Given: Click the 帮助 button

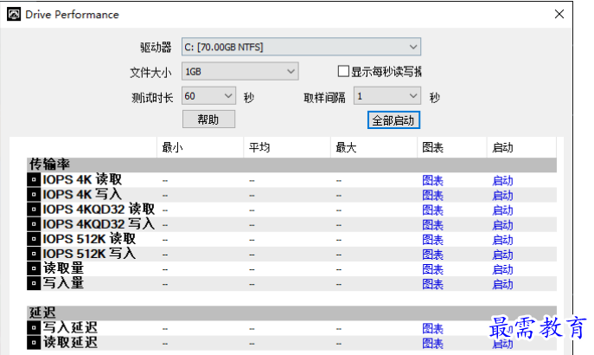Looking at the screenshot, I should pyautogui.click(x=208, y=119).
